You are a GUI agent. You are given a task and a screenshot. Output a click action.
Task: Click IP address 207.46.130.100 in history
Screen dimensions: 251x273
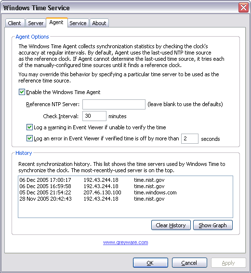102,192
